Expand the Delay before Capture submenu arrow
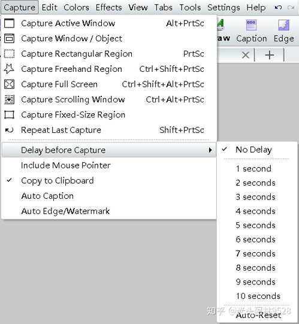This screenshot has height=324, width=299. click(x=210, y=150)
